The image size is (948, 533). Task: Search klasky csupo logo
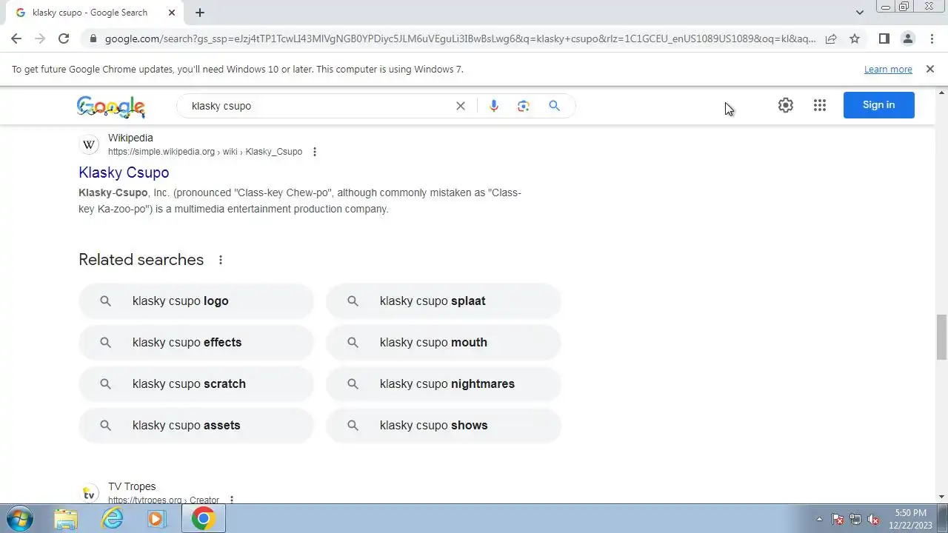196,301
